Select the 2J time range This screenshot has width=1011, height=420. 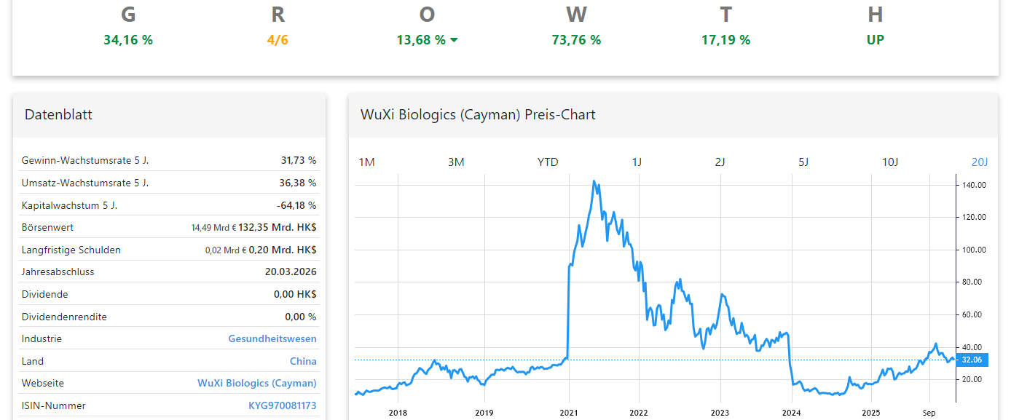pyautogui.click(x=720, y=162)
